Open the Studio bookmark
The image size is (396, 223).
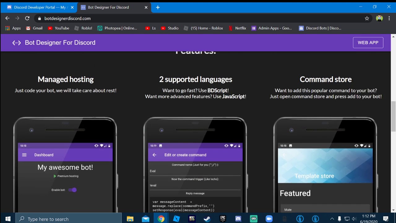(170, 28)
